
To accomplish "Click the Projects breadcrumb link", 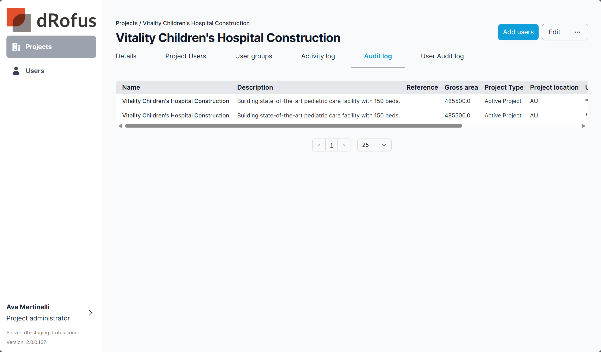I will coord(126,23).
